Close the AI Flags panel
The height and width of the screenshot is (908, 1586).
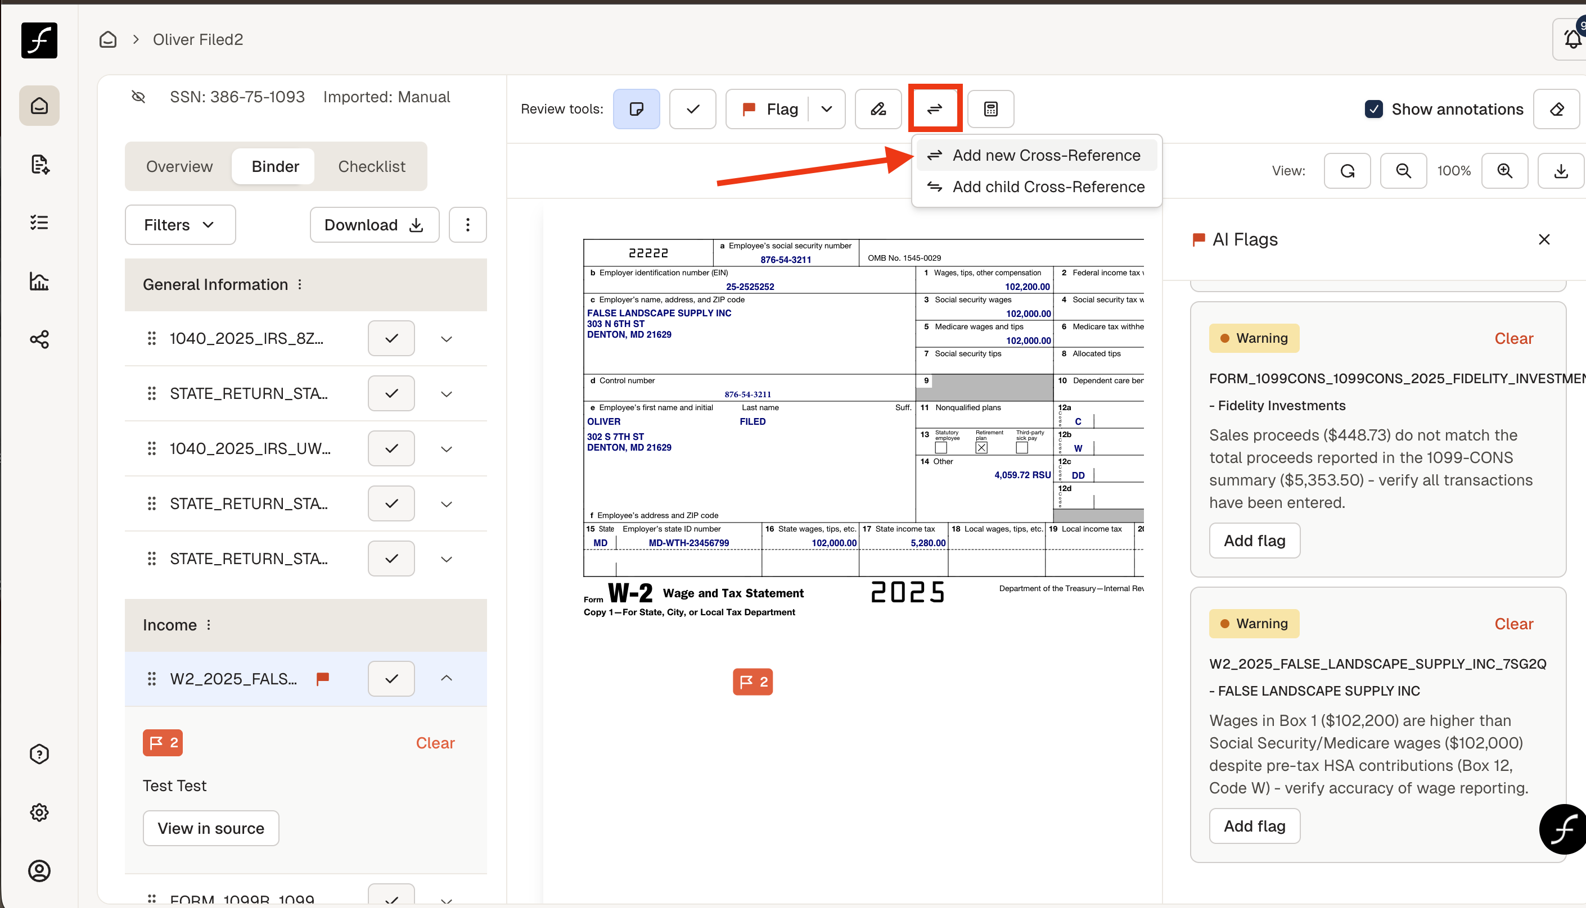(x=1544, y=239)
